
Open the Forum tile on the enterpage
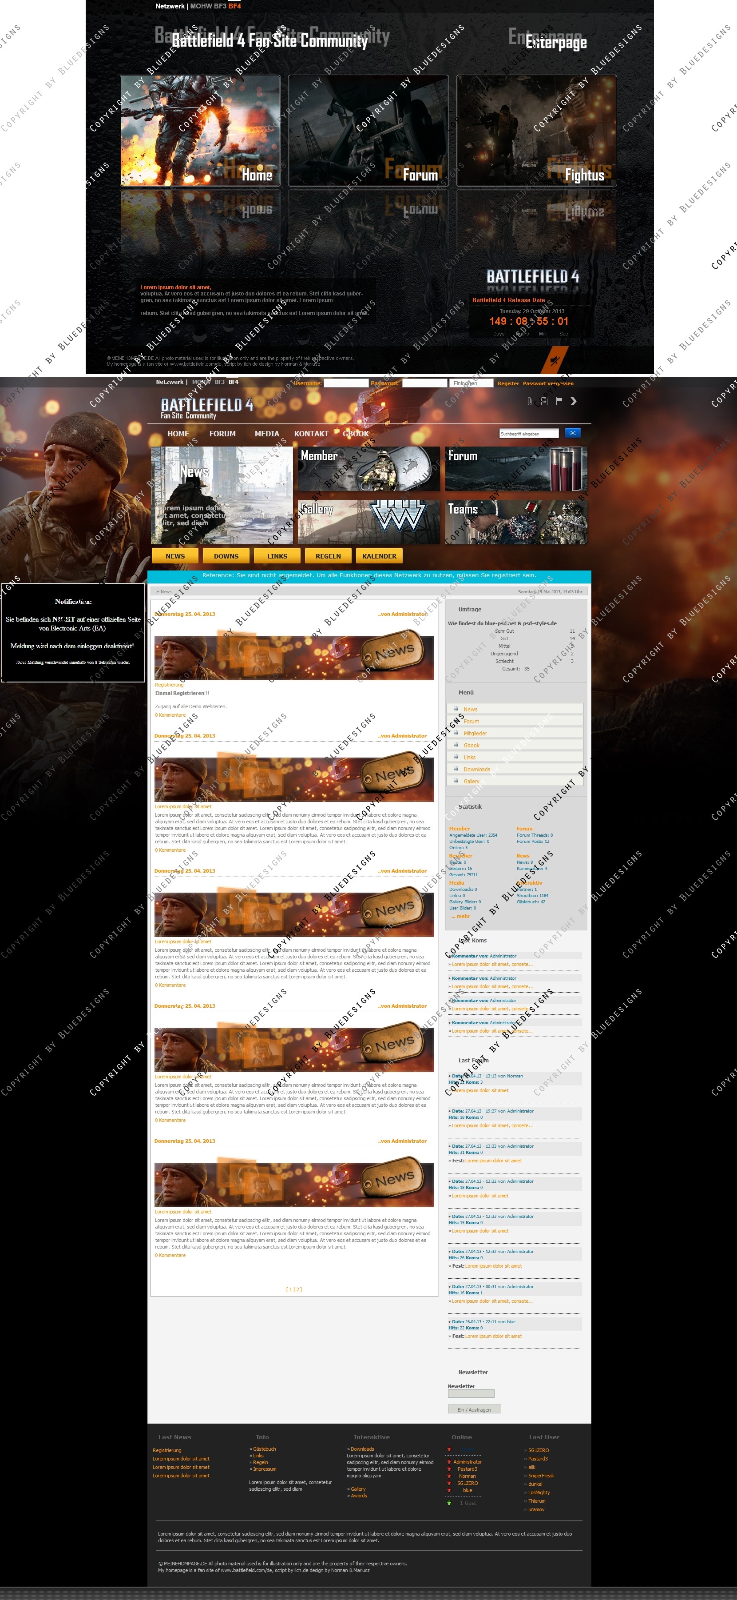tap(368, 131)
